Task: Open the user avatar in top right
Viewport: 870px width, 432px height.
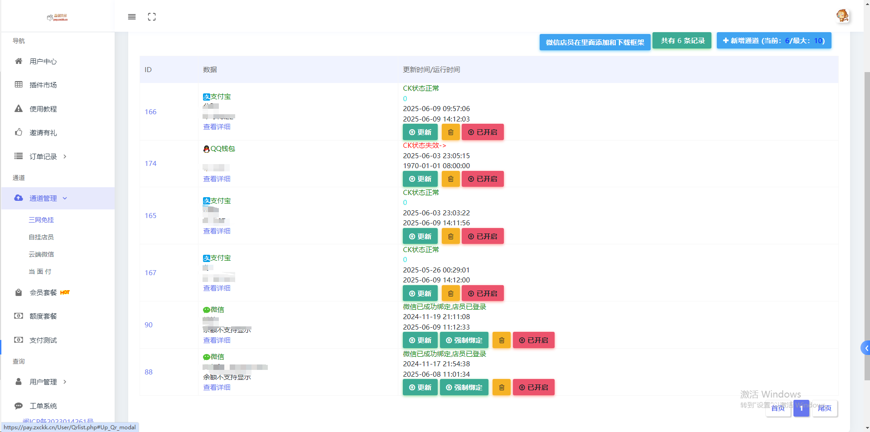Action: tap(842, 16)
